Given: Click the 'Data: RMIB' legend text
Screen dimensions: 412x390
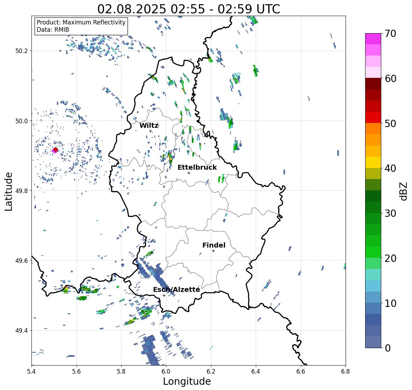Looking at the screenshot, I should point(53,30).
